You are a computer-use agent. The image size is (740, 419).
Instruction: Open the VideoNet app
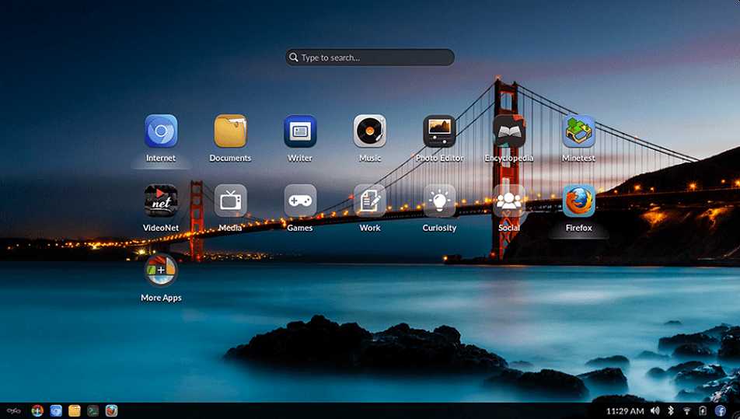click(161, 201)
